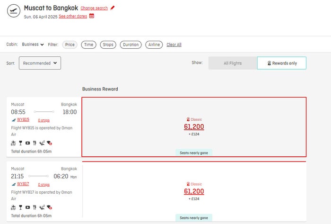Screen dimensions: 331x224
Task: Click the Oman Air logo beside WY815
Action: (14, 120)
